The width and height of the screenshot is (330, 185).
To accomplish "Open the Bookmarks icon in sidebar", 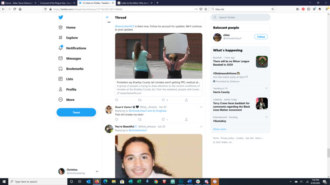I will coord(61,69).
